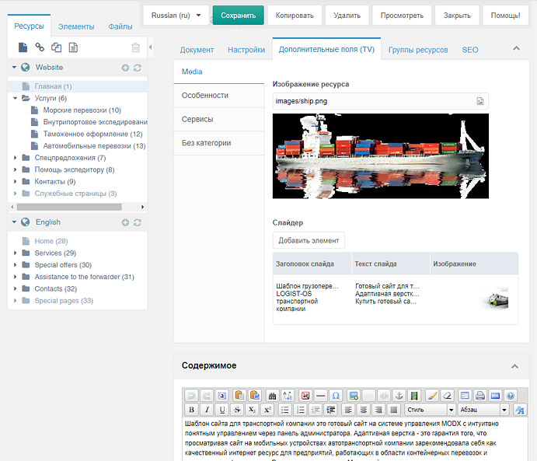Viewport: 537px width, 461px height.
Task: Switch to the Настройки tab
Action: [x=246, y=50]
